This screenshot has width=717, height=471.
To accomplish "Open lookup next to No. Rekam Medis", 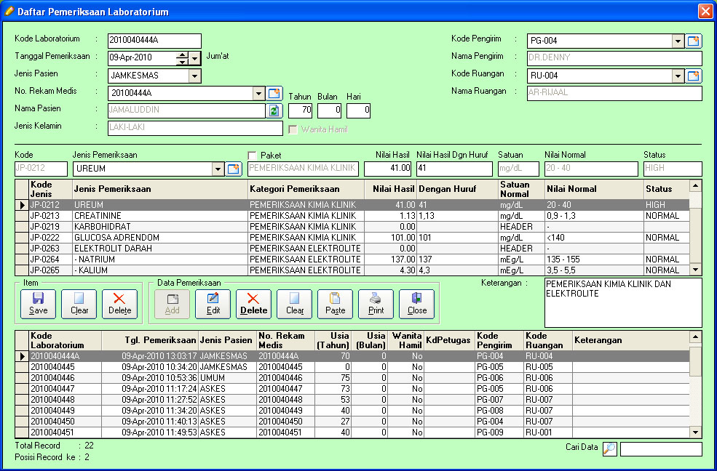I will click(274, 93).
